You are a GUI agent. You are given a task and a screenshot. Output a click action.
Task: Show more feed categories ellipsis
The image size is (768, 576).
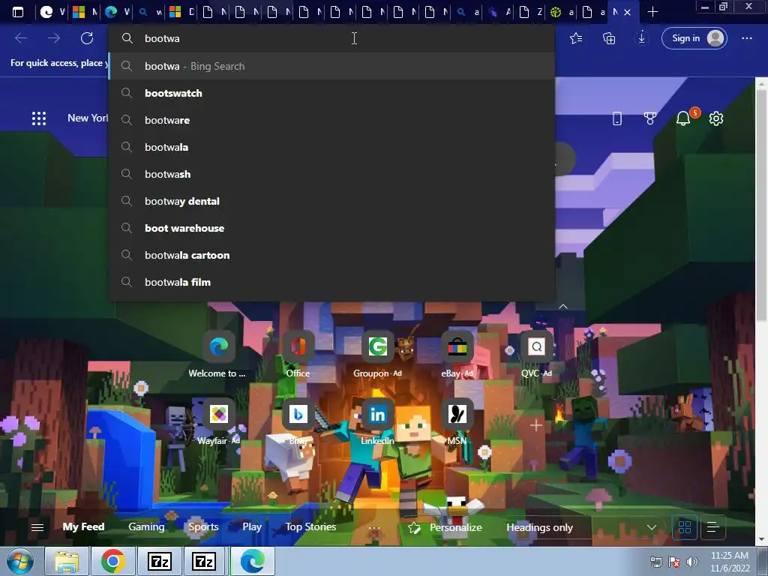[373, 527]
